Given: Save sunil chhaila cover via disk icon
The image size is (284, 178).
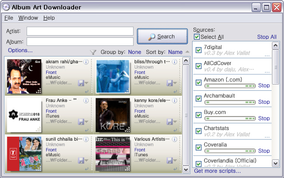Looking at the screenshot, I should (81, 160).
